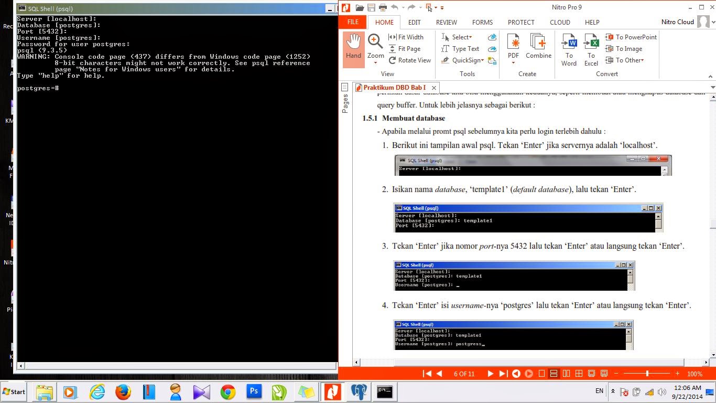
Task: Click the Save disk icon in quick toolbar
Action: [371, 7]
